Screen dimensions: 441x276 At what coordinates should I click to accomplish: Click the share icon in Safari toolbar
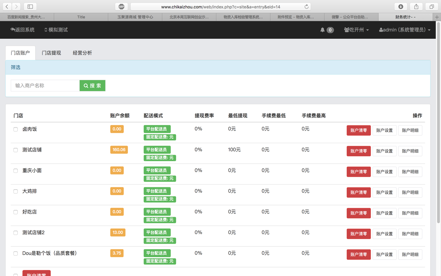click(x=416, y=7)
